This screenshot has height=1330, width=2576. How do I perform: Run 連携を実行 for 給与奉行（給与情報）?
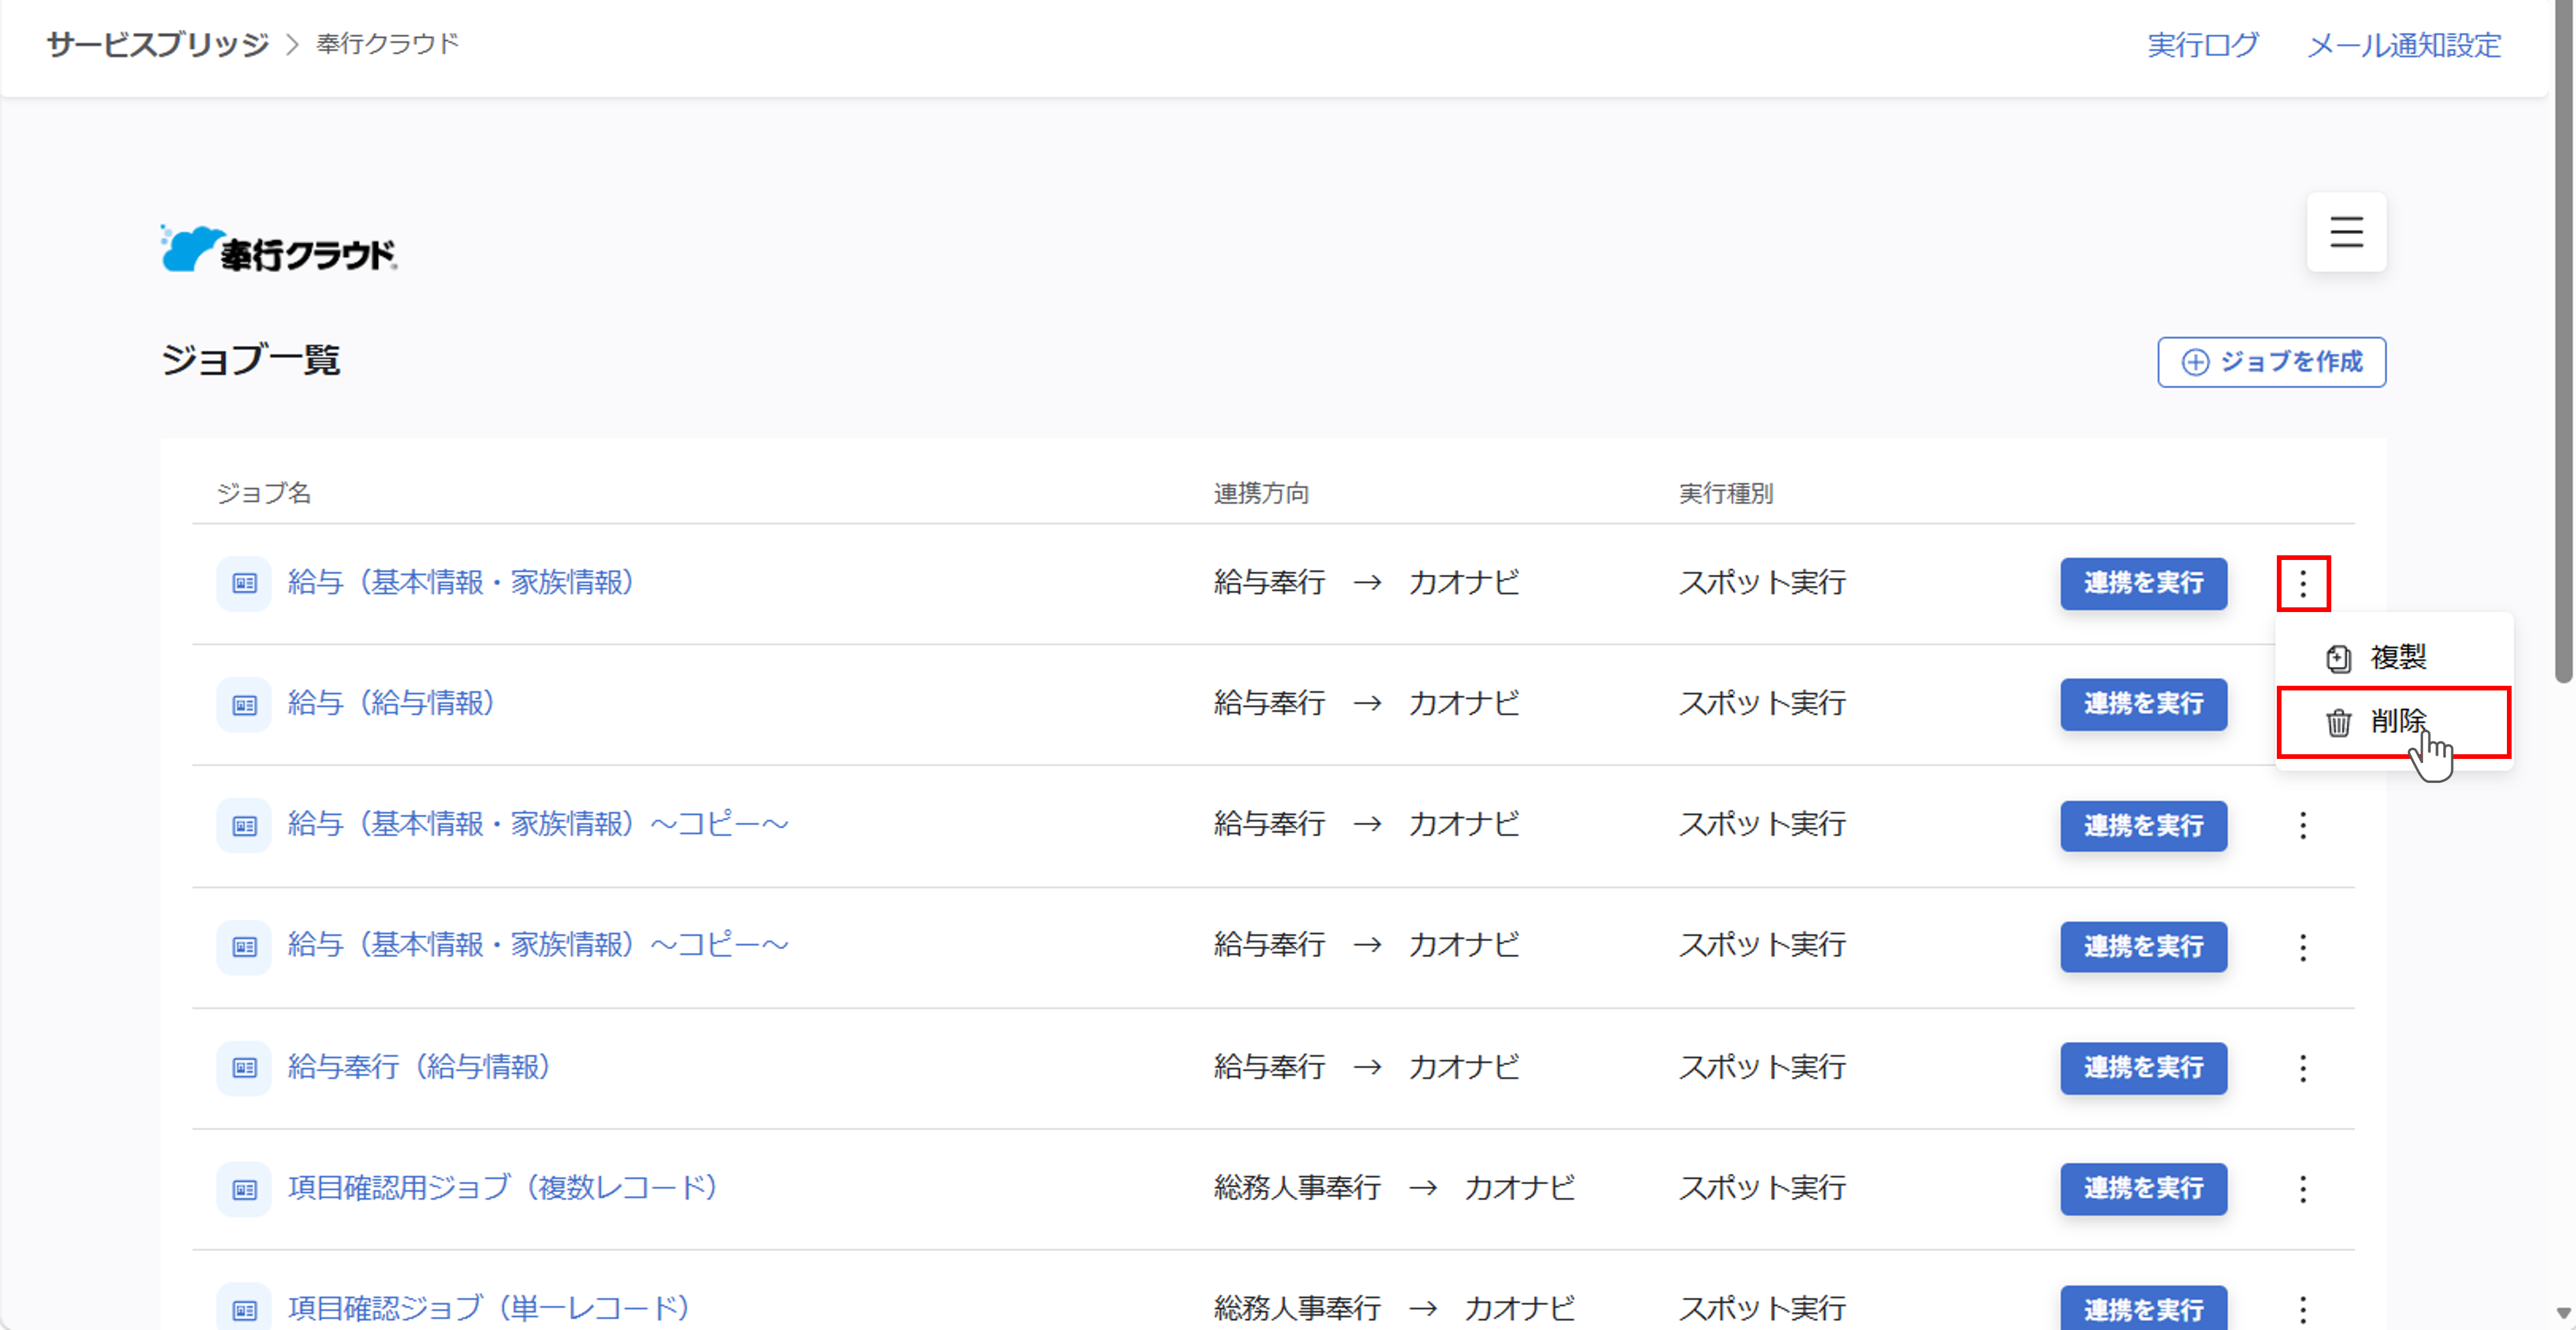pyautogui.click(x=2143, y=1068)
